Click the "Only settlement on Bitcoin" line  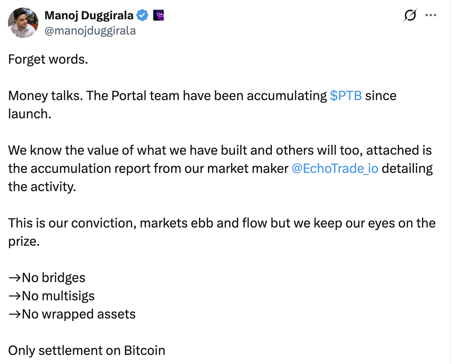pyautogui.click(x=87, y=350)
